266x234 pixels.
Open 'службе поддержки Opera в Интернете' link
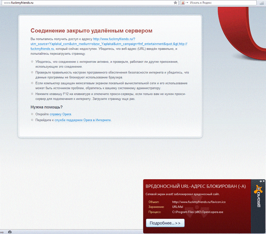click(82, 120)
